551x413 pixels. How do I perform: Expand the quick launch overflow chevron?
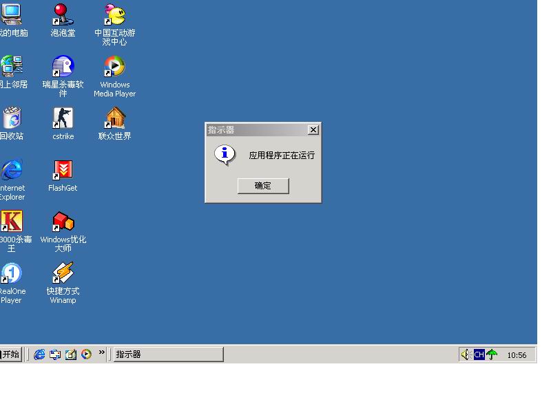pyautogui.click(x=101, y=352)
